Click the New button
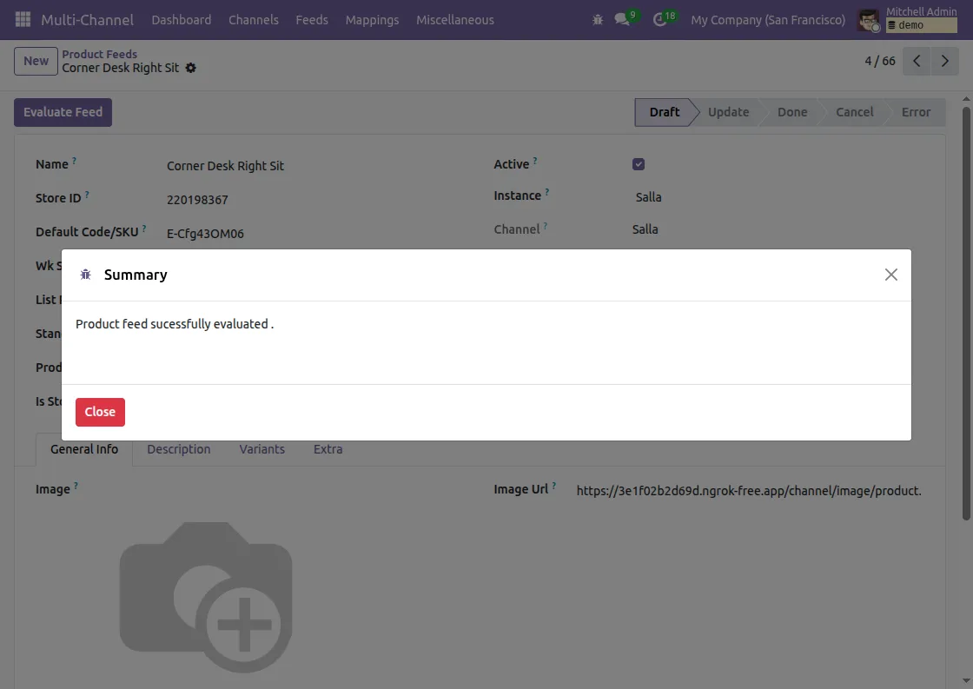Image resolution: width=973 pixels, height=689 pixels. [36, 61]
